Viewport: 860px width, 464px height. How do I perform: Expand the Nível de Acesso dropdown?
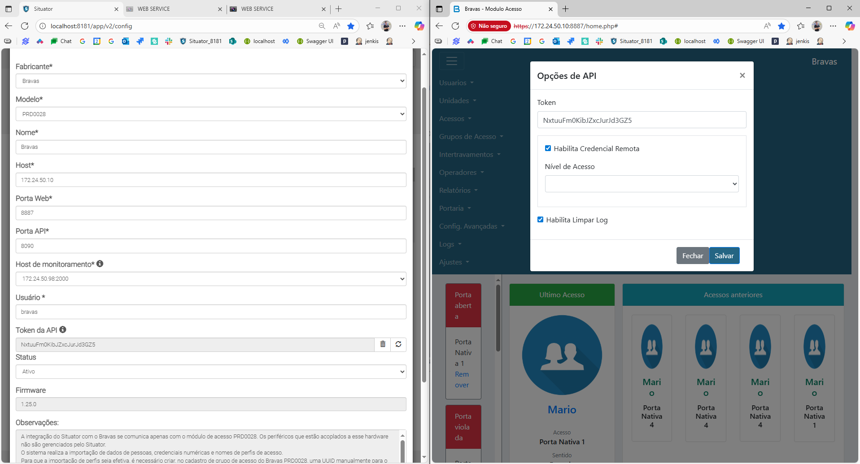[642, 184]
